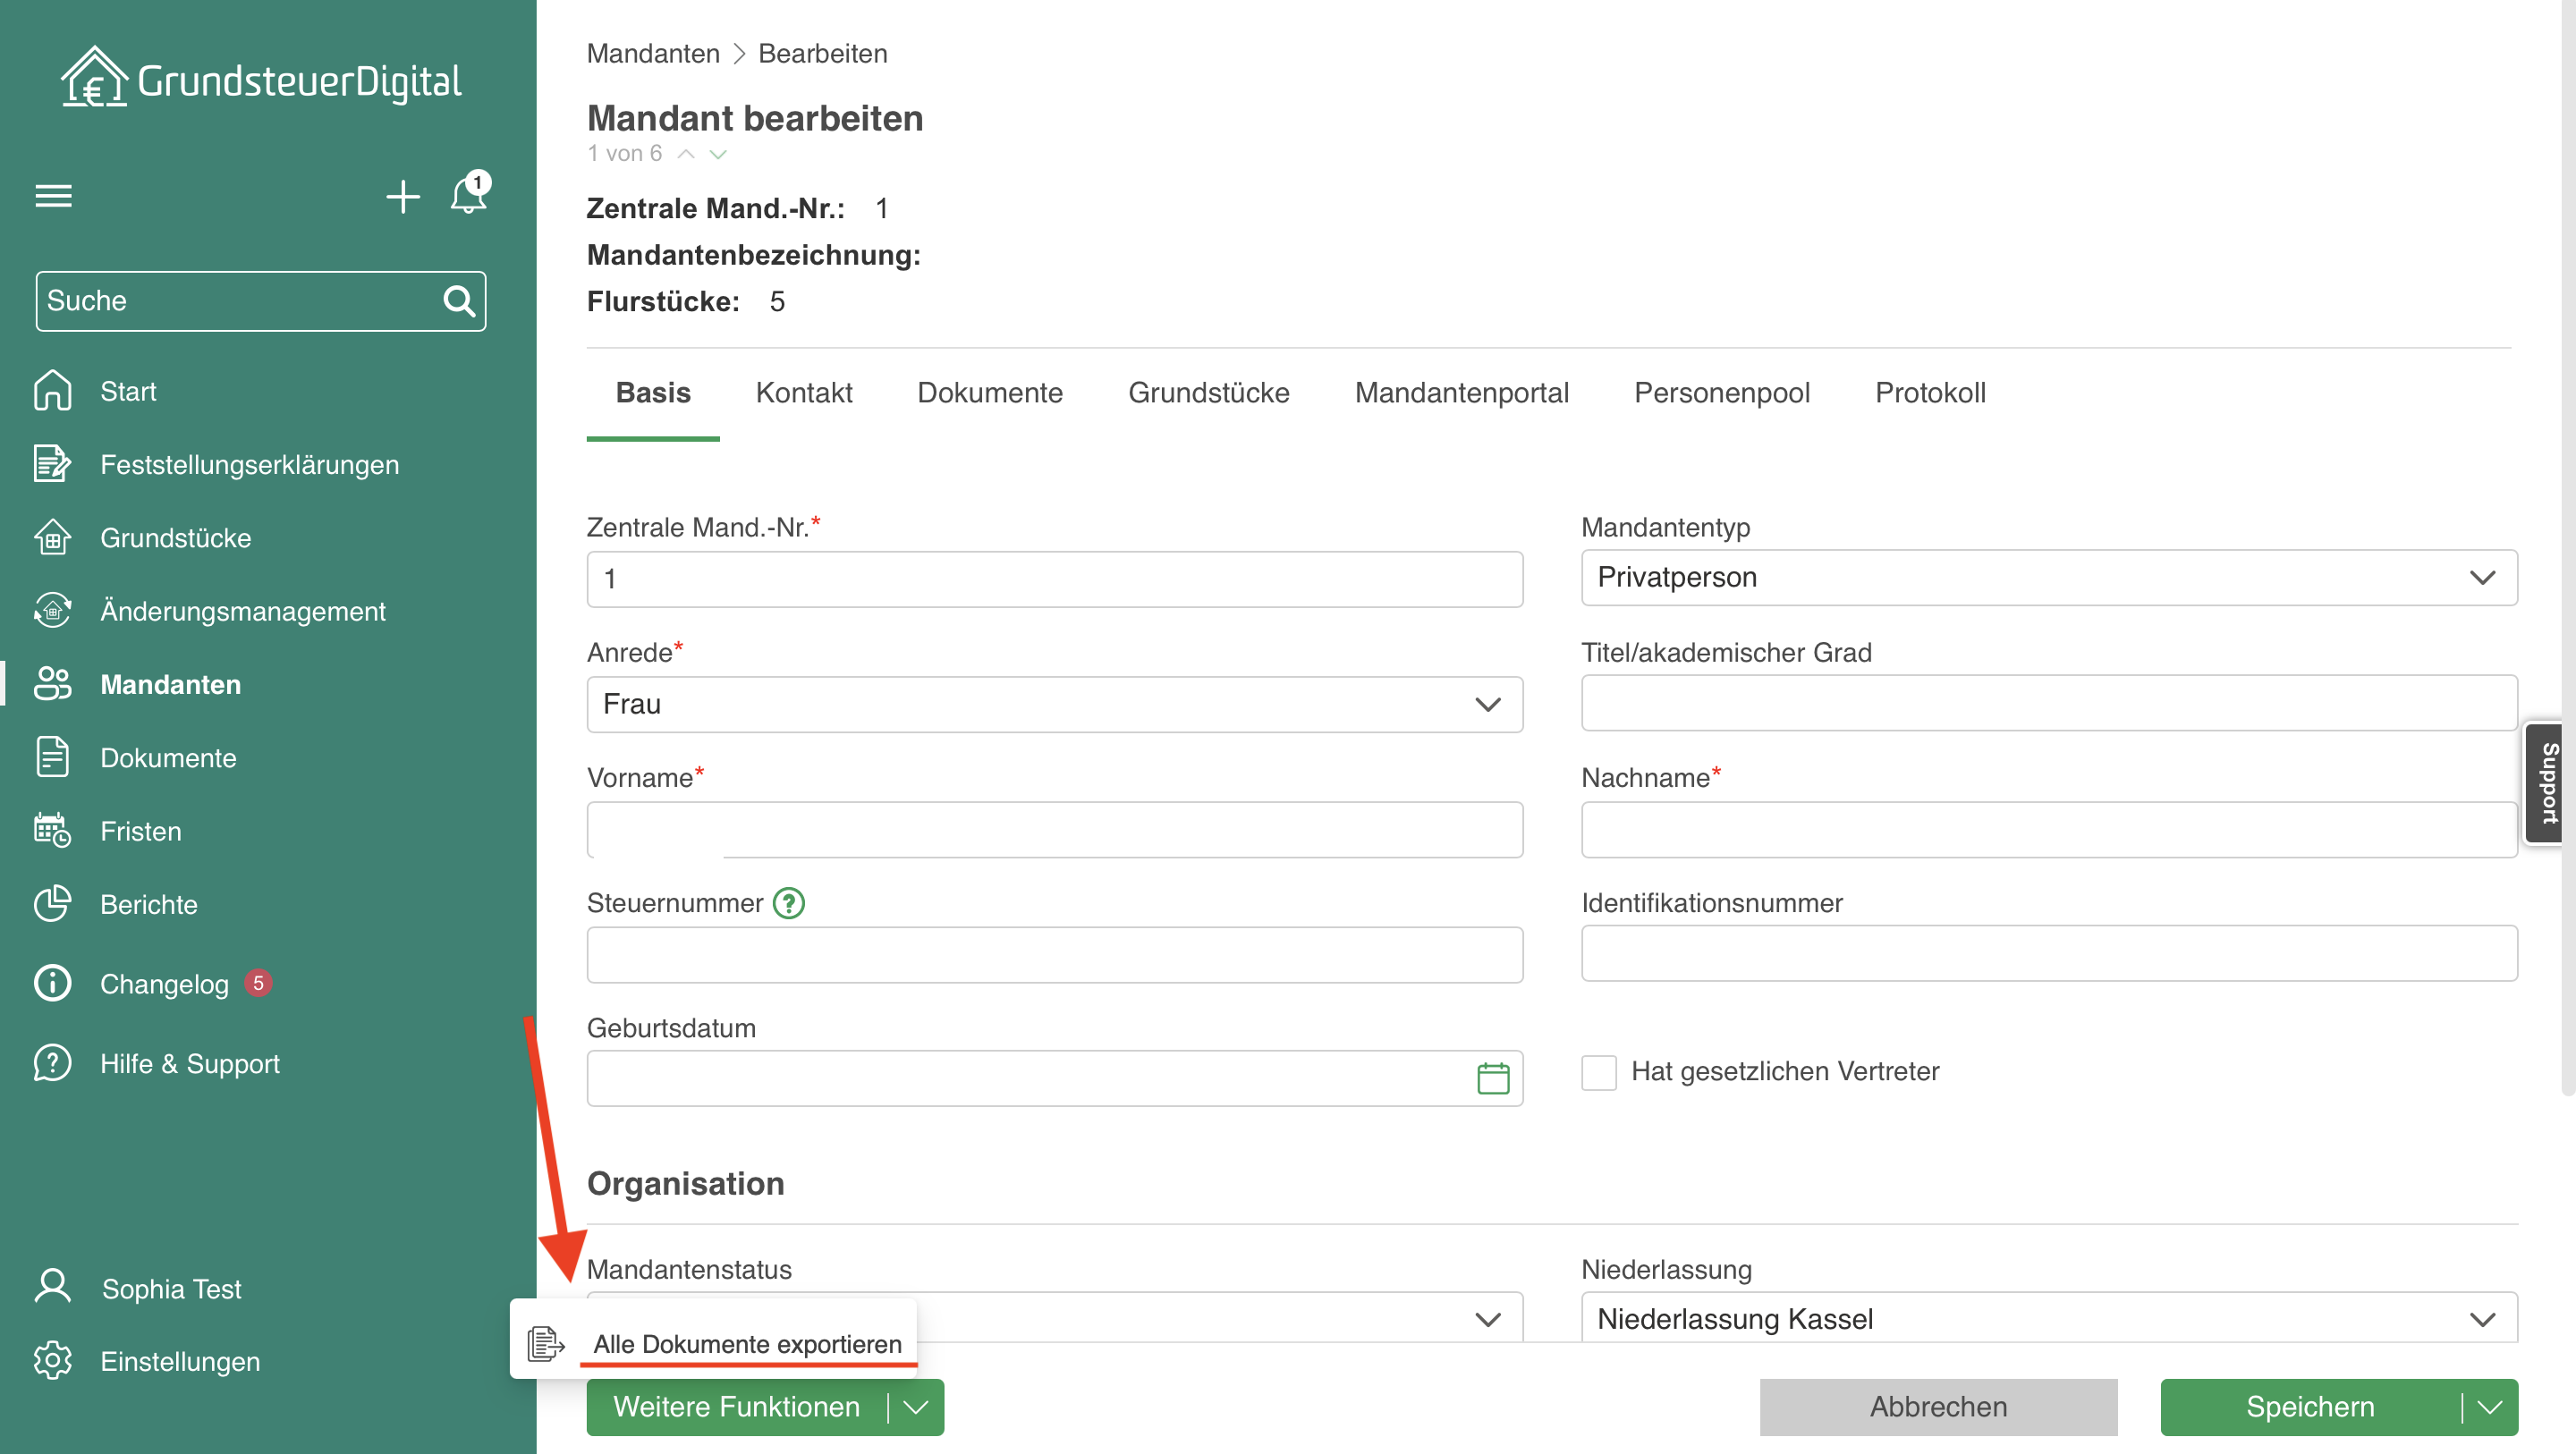This screenshot has width=2576, height=1454.
Task: Click the Steuernummer help question icon
Action: pos(789,903)
